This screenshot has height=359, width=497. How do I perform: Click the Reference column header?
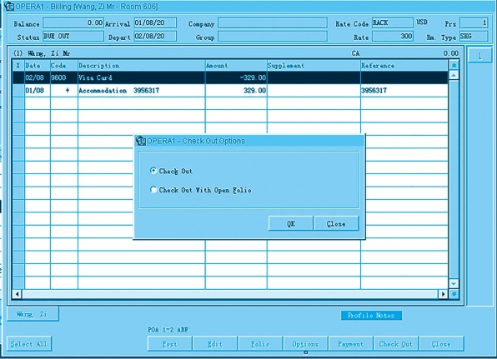coord(404,66)
